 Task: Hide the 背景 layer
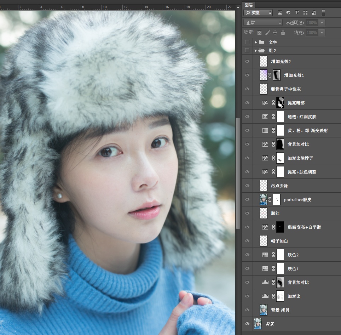coord(247,324)
